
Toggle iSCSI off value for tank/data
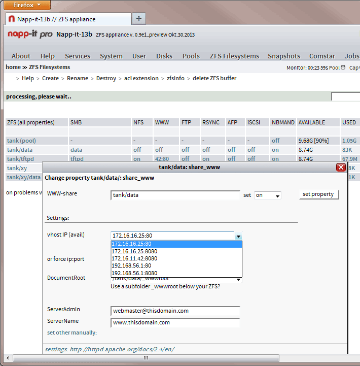pyautogui.click(x=251, y=150)
